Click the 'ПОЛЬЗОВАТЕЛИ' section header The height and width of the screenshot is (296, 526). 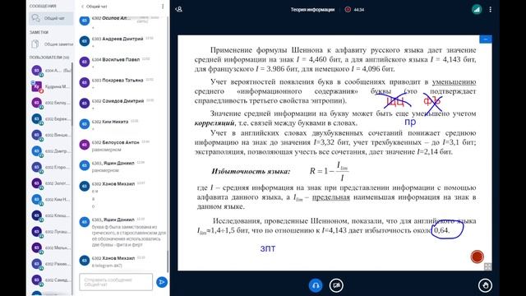click(x=48, y=58)
